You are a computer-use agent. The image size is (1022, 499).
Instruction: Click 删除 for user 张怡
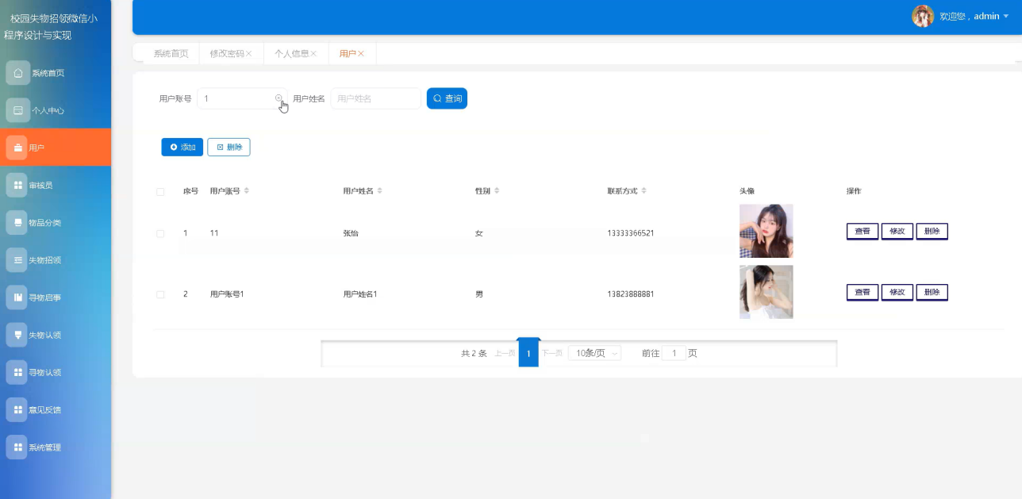pos(932,232)
